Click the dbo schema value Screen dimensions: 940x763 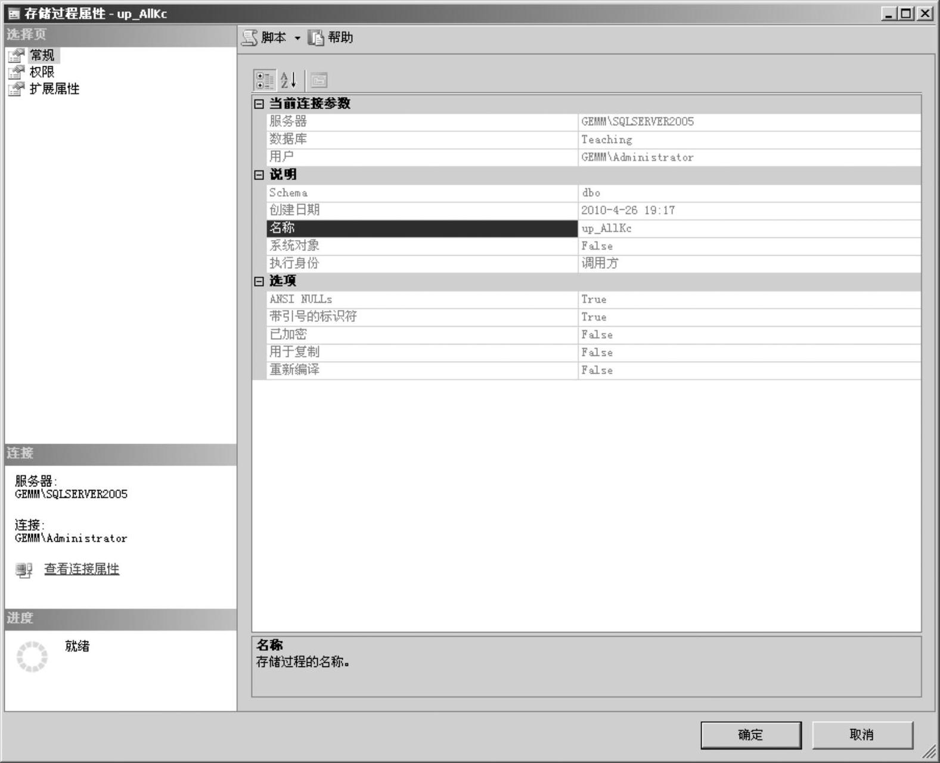pos(591,193)
